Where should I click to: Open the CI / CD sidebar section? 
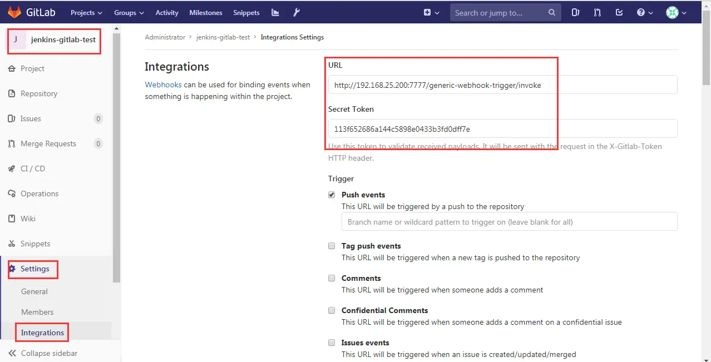tap(33, 168)
